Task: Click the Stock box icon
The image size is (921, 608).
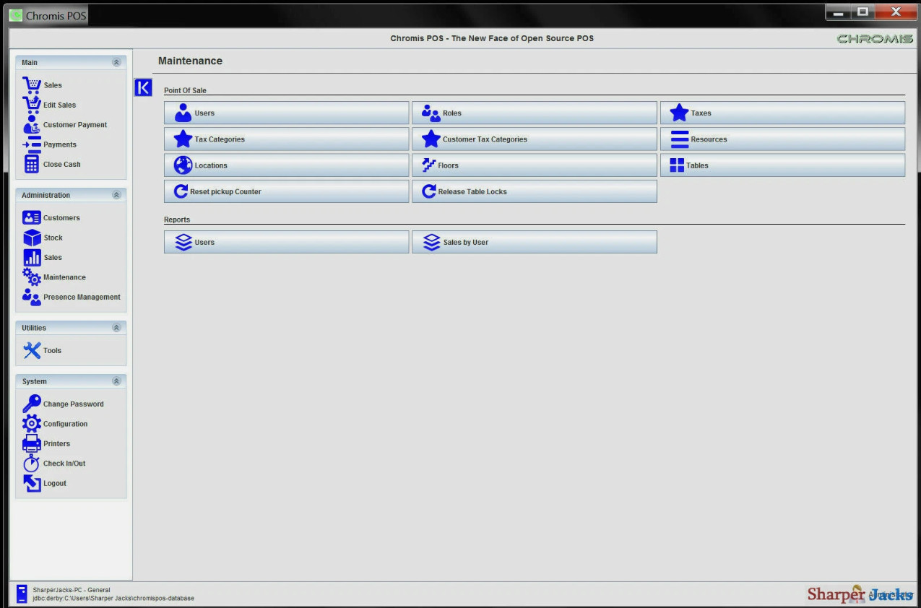Action: [32, 238]
